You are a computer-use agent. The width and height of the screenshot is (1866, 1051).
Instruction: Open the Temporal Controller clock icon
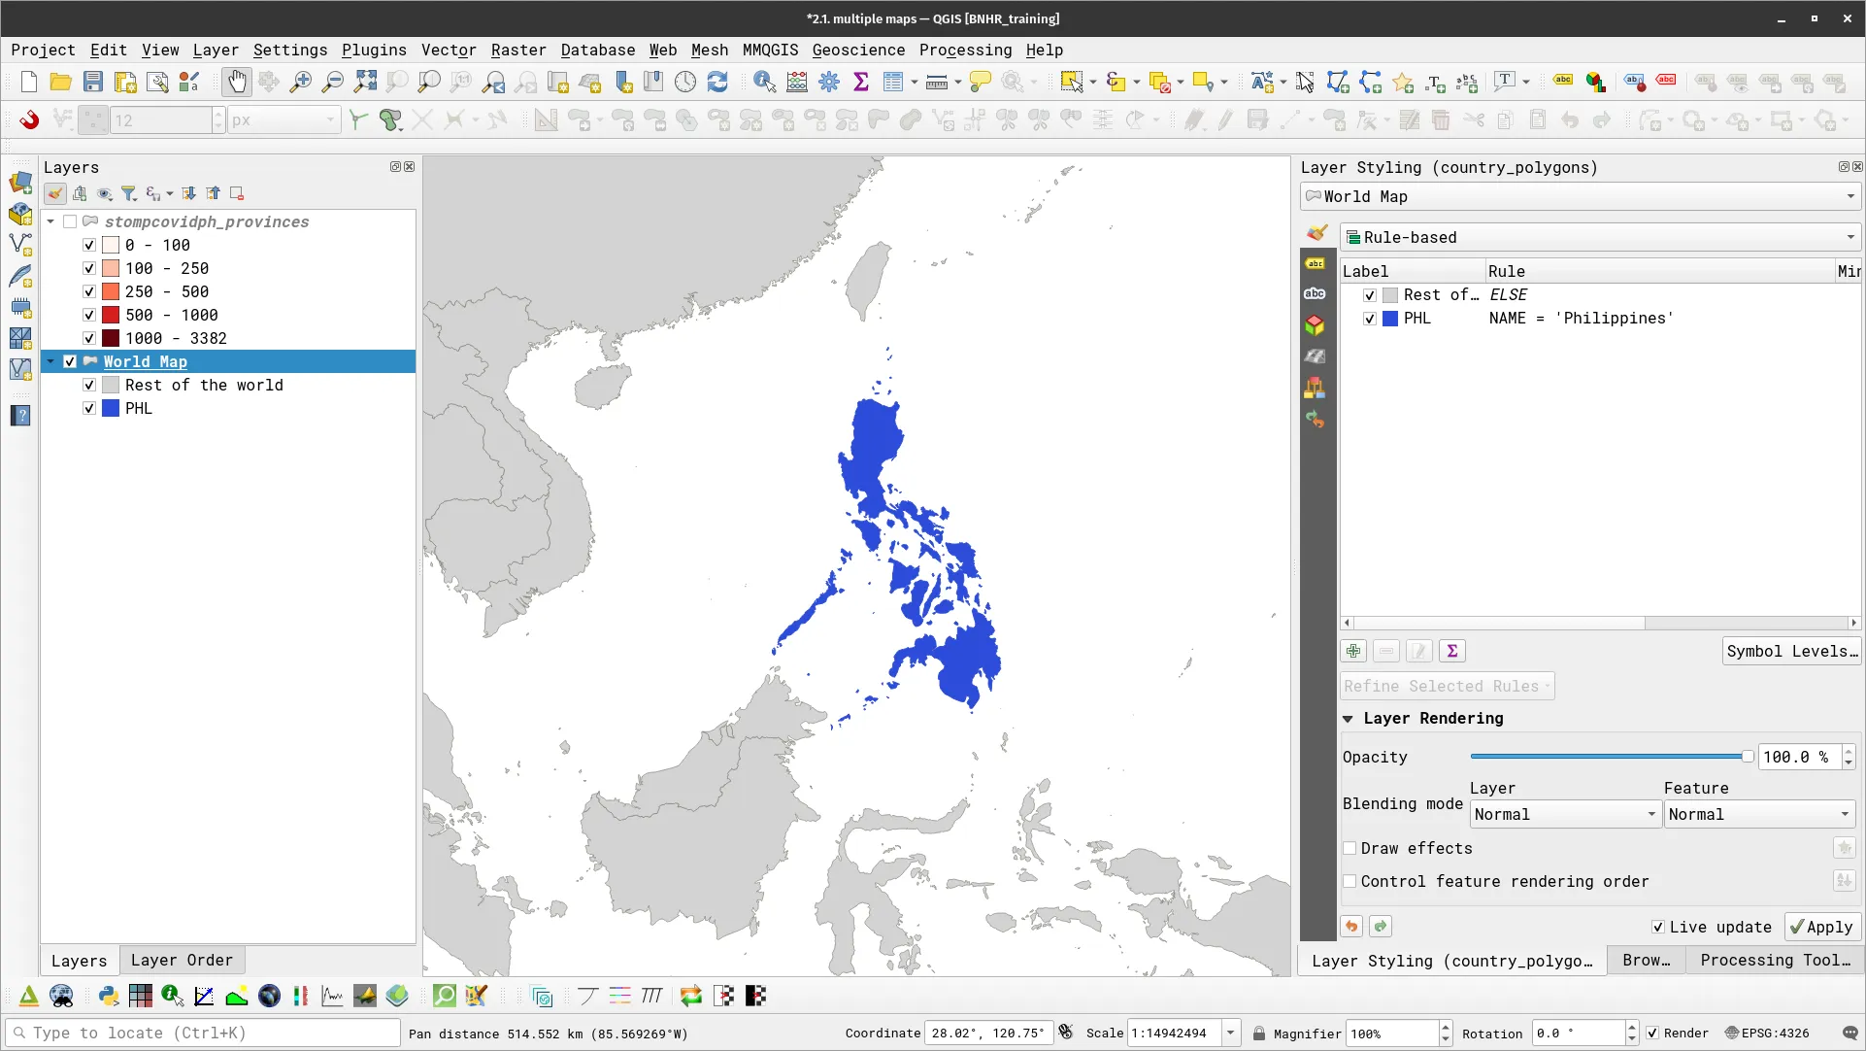[685, 82]
